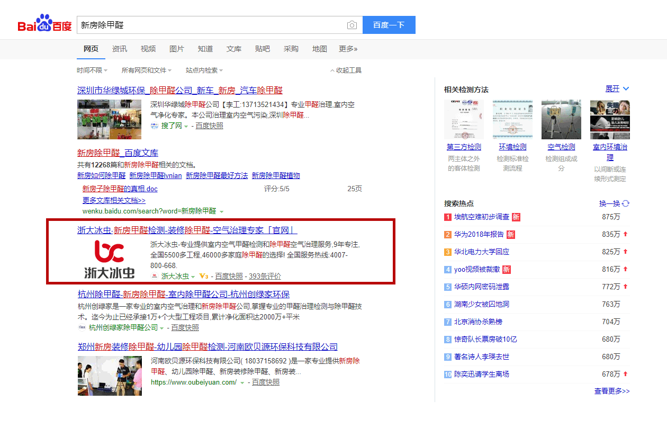
Task: Open the 更多» tab menu
Action: pos(348,49)
